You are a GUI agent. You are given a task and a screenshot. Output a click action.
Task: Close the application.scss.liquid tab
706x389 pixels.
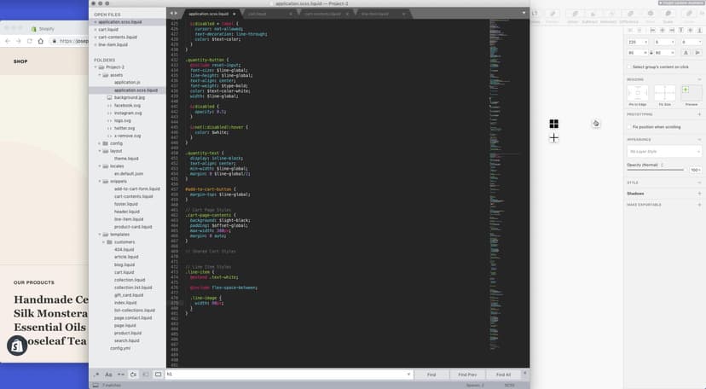coord(234,14)
